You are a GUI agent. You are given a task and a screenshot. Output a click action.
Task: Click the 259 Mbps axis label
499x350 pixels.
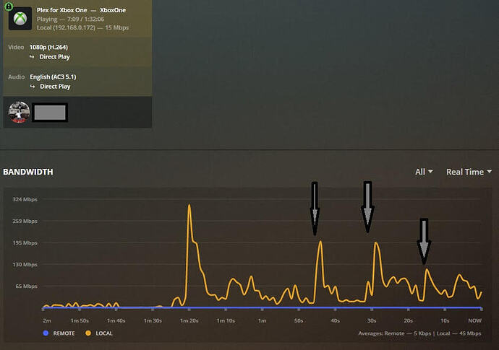pos(25,221)
